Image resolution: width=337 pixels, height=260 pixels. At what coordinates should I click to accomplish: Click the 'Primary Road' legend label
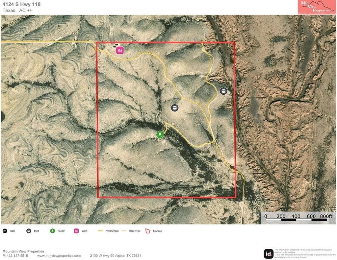[112, 231]
